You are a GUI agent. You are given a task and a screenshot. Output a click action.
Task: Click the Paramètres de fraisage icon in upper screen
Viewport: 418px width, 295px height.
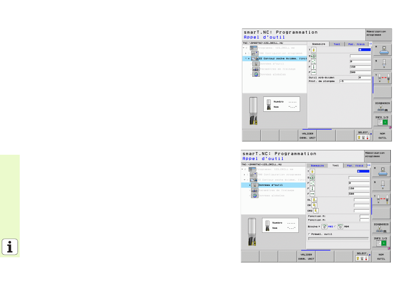coord(256,69)
